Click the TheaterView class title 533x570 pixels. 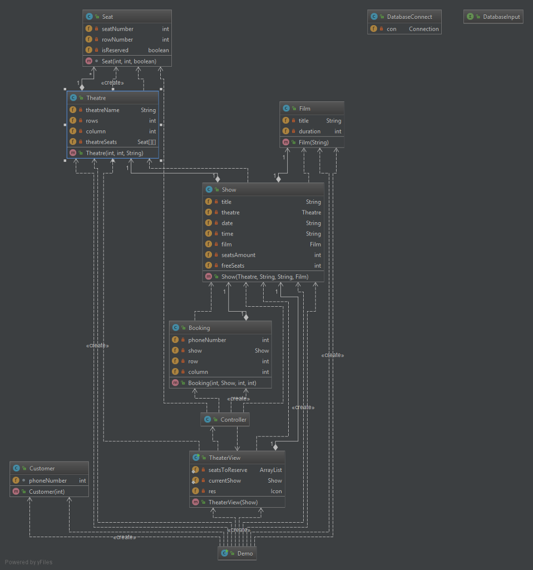pos(225,458)
